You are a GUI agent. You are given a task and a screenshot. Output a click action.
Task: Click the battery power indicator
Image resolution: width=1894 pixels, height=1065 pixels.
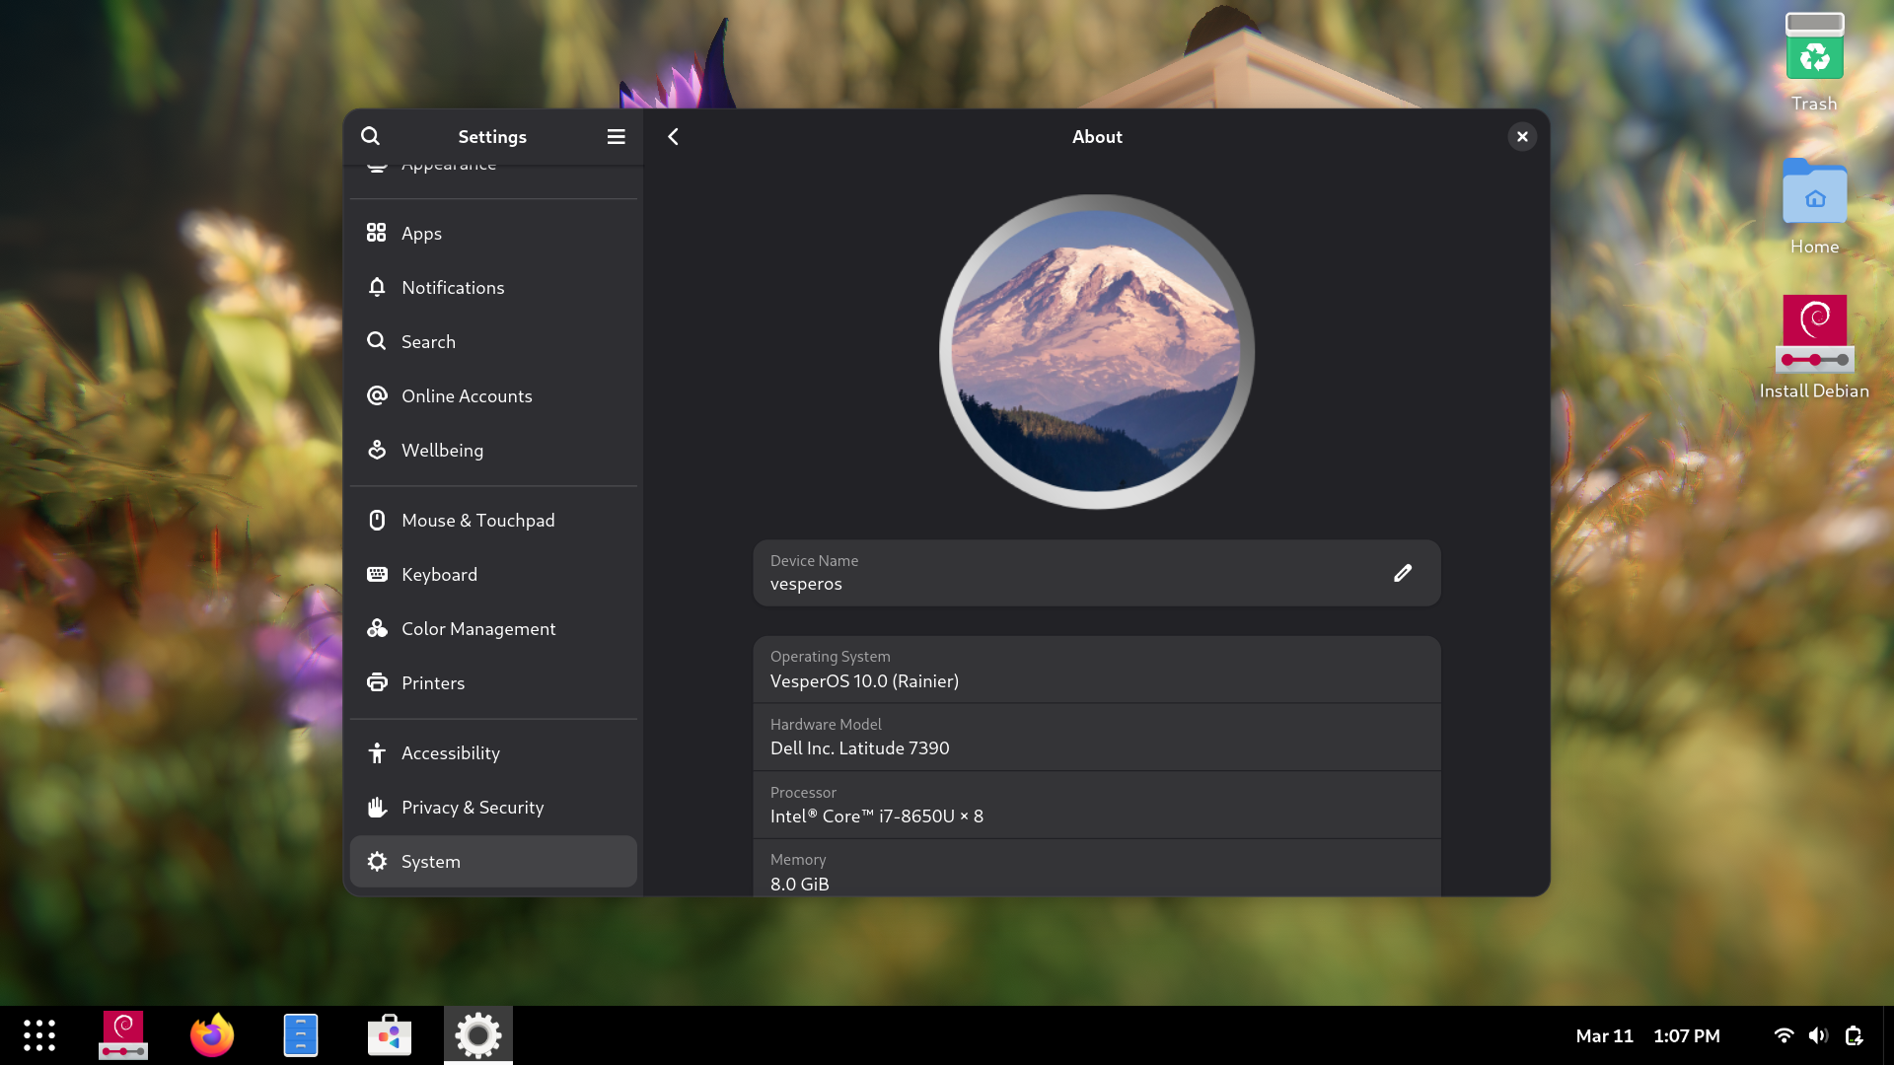pyautogui.click(x=1854, y=1035)
